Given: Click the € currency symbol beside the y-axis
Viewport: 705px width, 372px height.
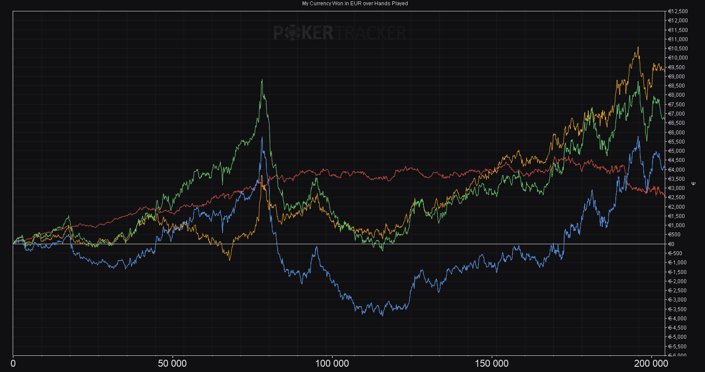Looking at the screenshot, I should (694, 183).
